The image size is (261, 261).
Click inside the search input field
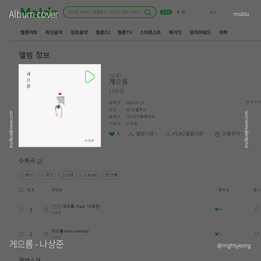[104, 12]
